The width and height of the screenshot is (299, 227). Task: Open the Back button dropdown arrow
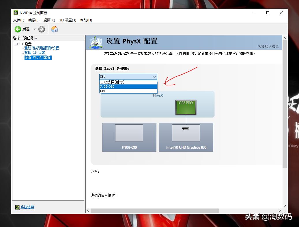pyautogui.click(x=34, y=29)
